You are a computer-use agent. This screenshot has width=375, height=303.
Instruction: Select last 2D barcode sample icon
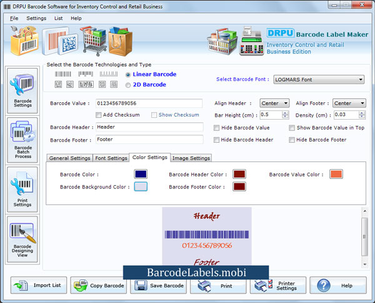pyautogui.click(x=114, y=84)
